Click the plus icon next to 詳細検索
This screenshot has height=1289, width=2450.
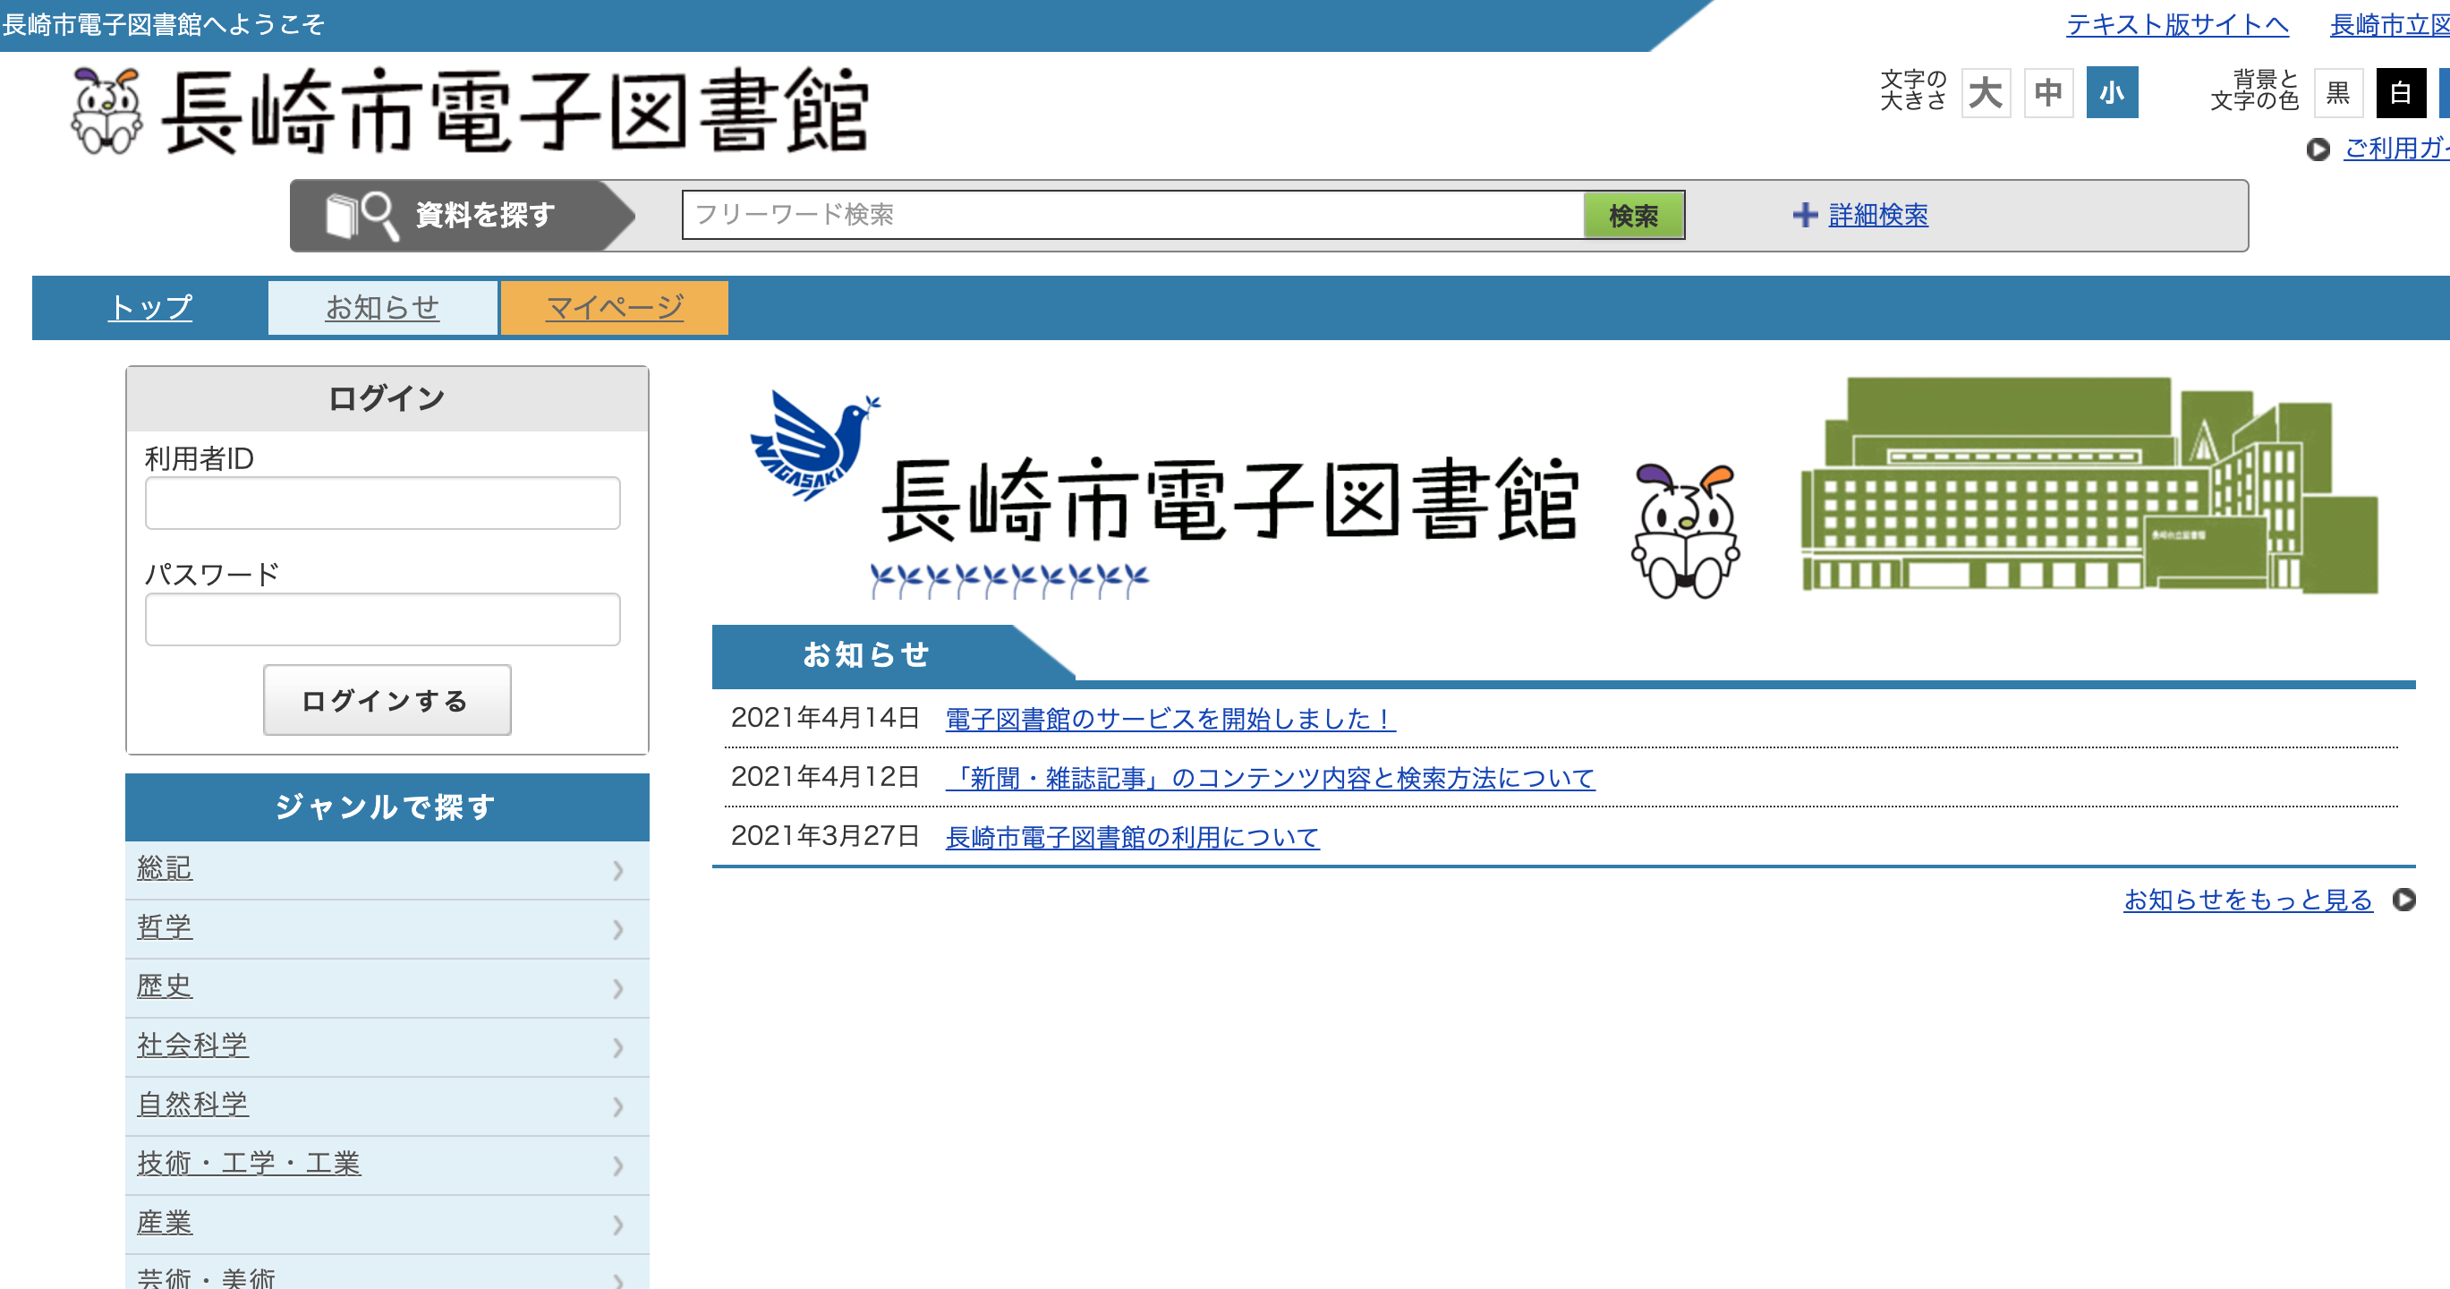point(1804,215)
